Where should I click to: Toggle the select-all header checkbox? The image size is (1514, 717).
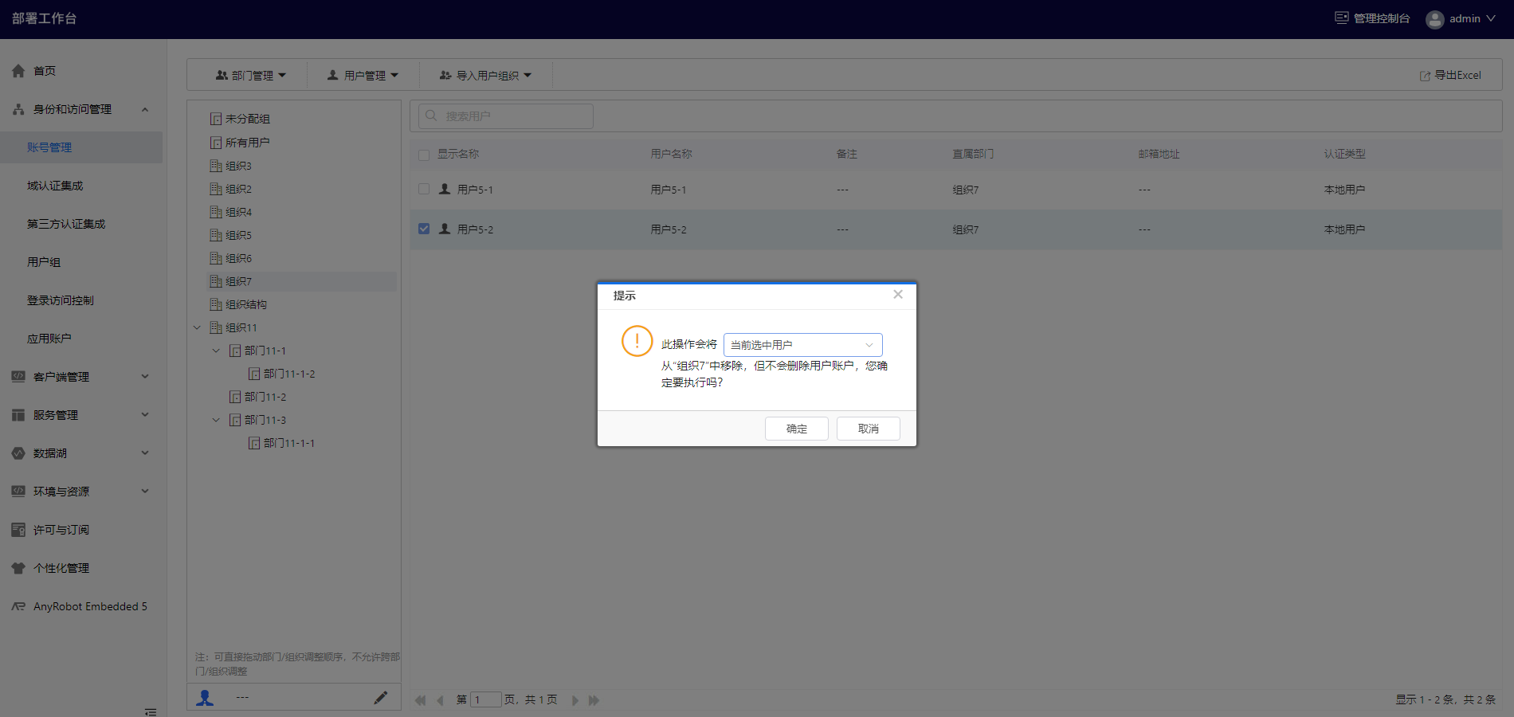424,155
